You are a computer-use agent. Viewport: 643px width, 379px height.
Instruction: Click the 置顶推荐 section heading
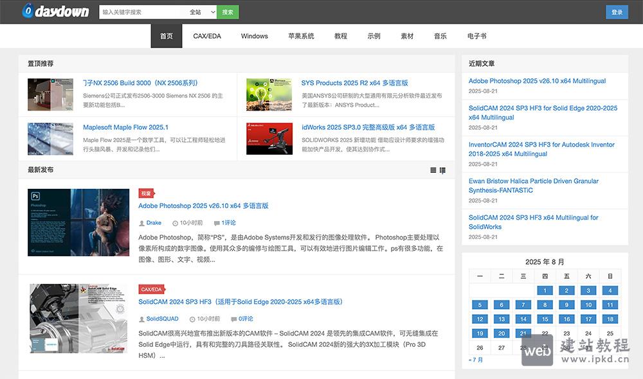(41, 64)
